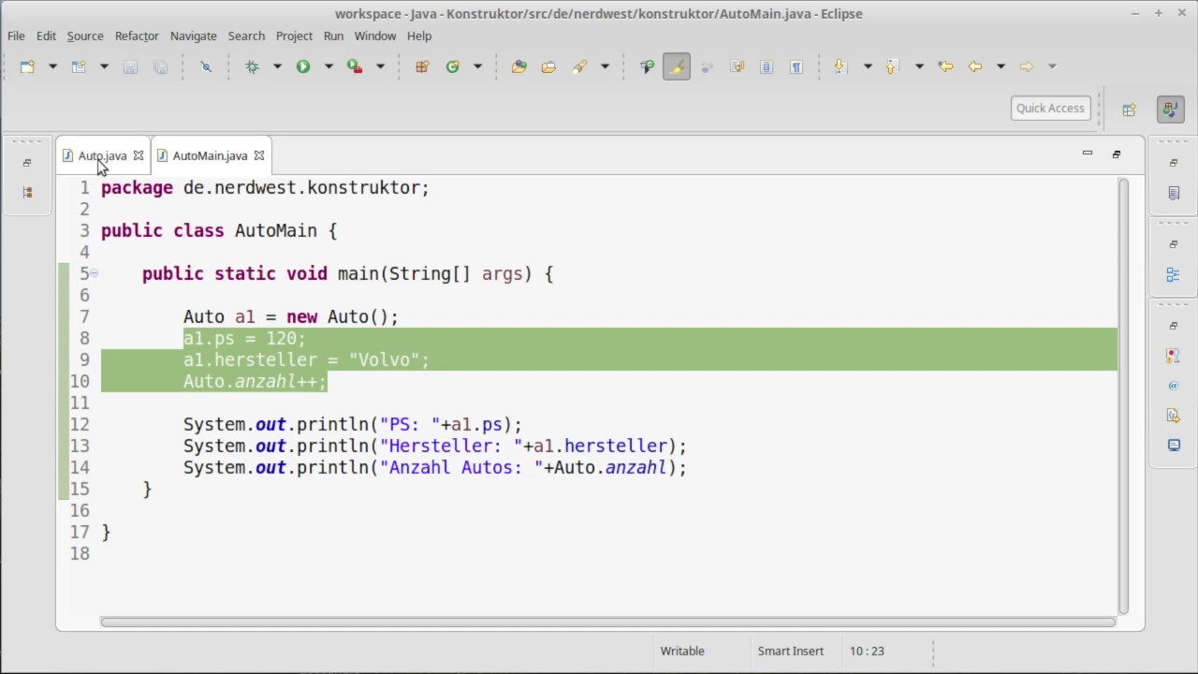Screen dimensions: 1198x674
Task: Open the Task List icon in right trim
Action: [x=1174, y=193]
